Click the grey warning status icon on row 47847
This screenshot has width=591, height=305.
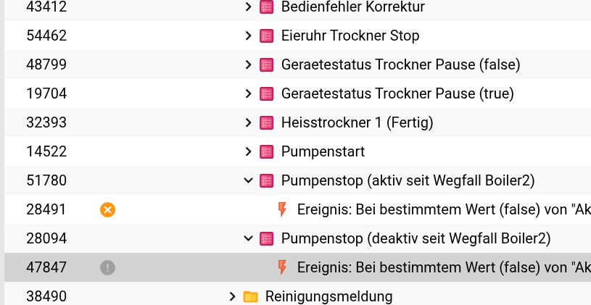107,268
